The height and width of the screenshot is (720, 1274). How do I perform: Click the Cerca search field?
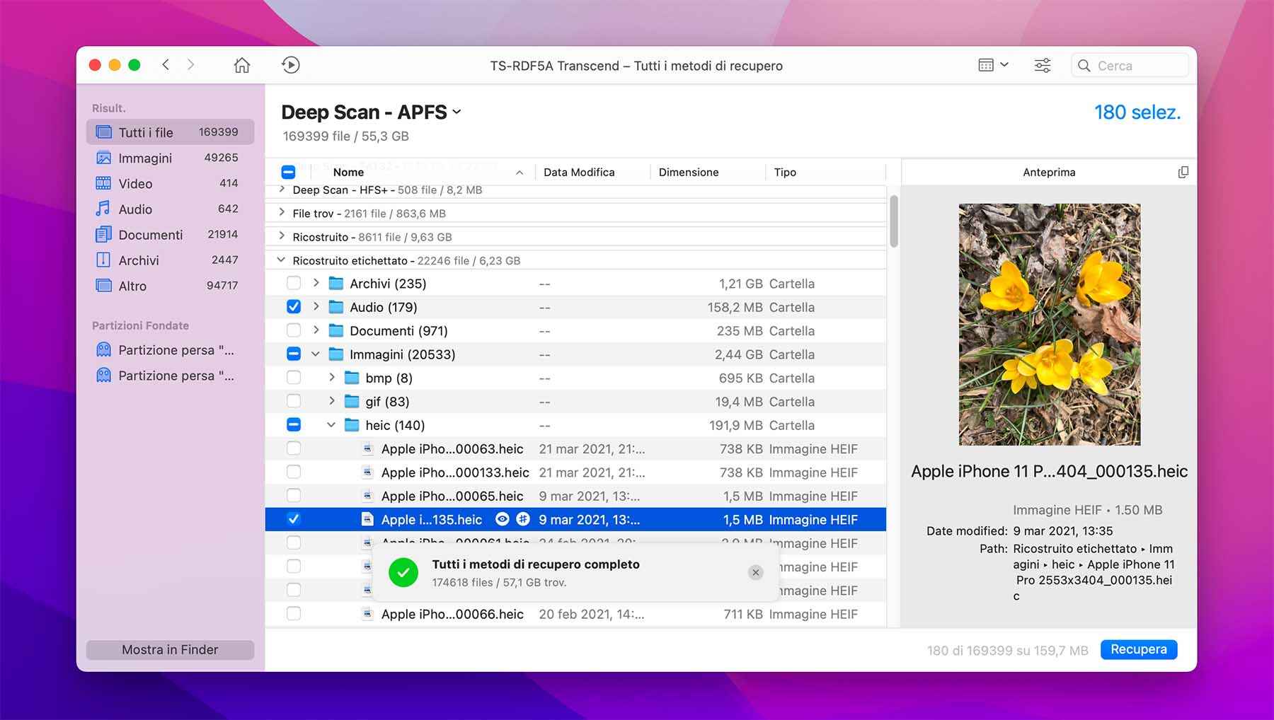click(1130, 66)
